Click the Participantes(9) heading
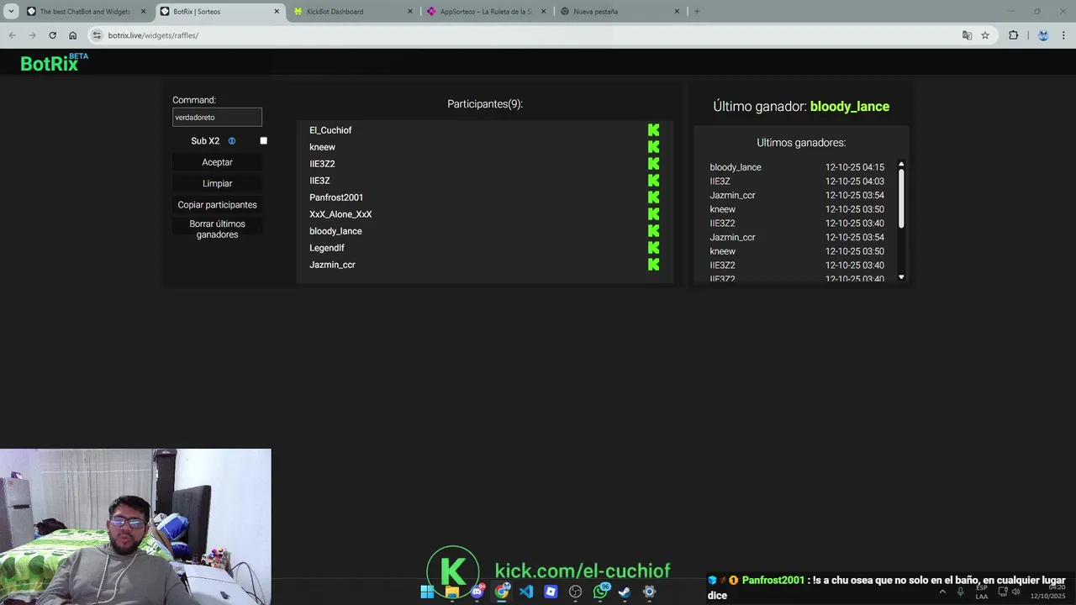 [485, 104]
